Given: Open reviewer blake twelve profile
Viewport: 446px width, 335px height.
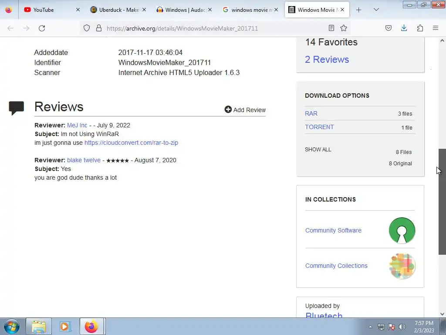Looking at the screenshot, I should (x=84, y=160).
